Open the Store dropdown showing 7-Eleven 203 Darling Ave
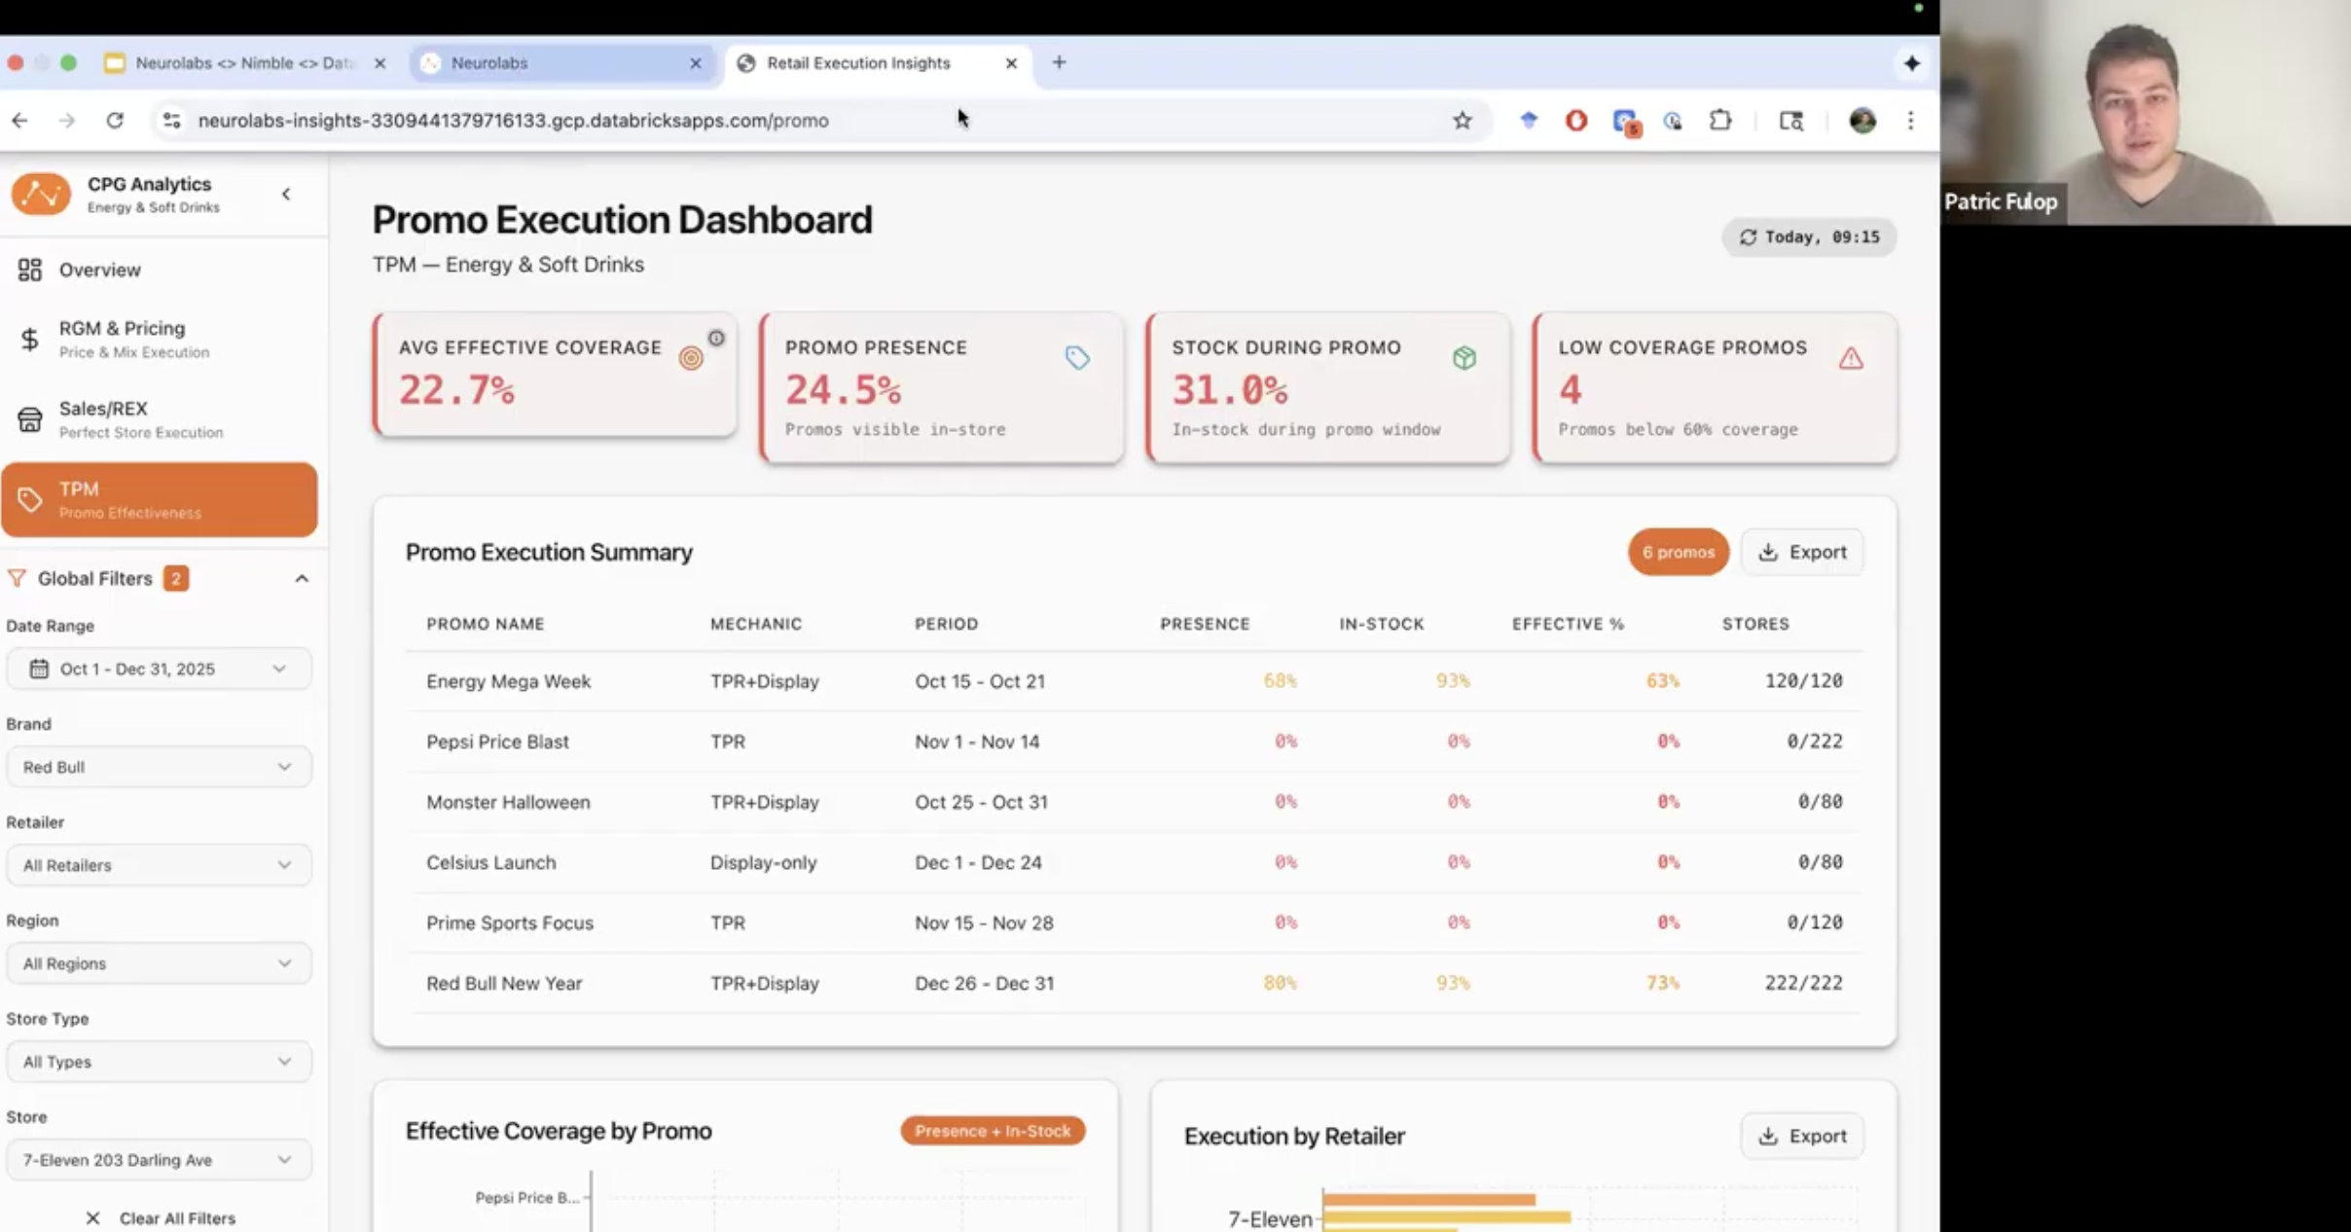Viewport: 2351px width, 1232px height. (159, 1160)
